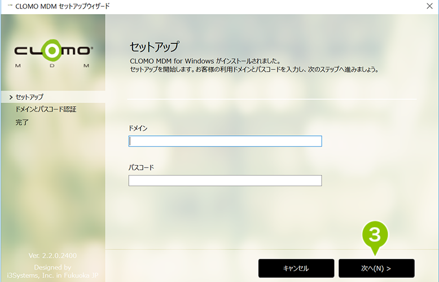Click the Ver. 2.2.0.2400 version text
Image resolution: width=439 pixels, height=282 pixels.
click(x=52, y=255)
